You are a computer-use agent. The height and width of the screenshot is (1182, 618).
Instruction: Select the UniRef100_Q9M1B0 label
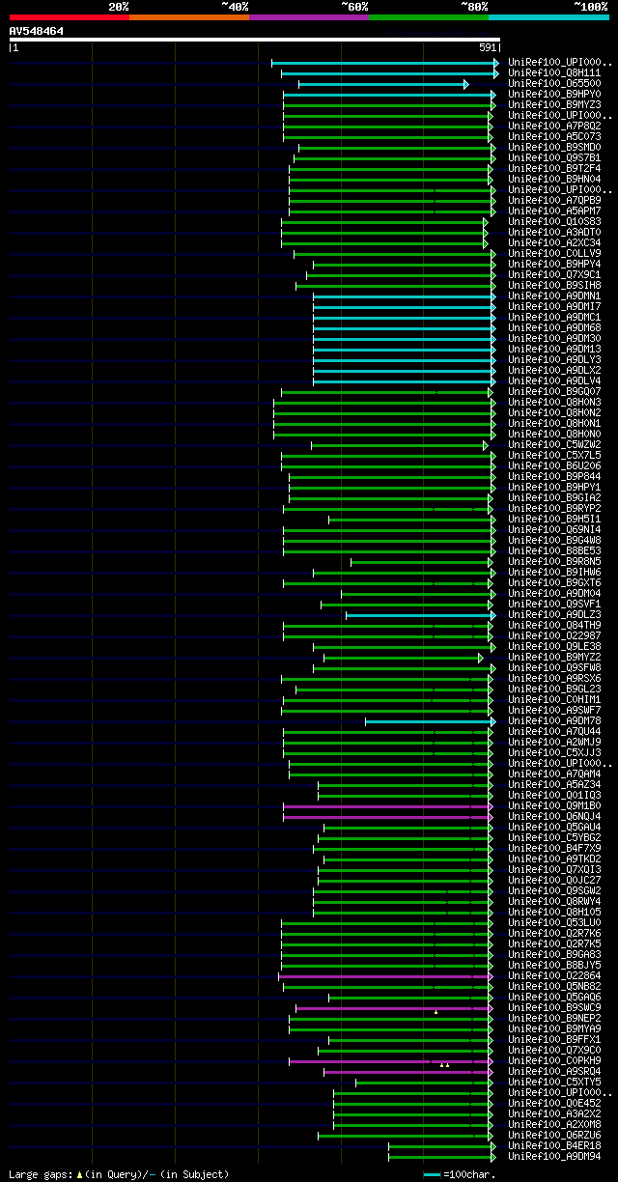point(554,805)
